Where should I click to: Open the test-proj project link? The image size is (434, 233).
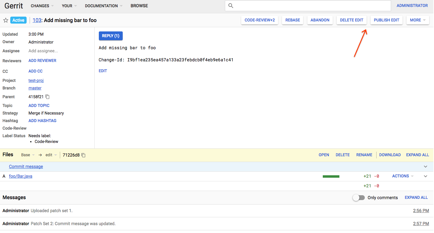pyautogui.click(x=36, y=80)
